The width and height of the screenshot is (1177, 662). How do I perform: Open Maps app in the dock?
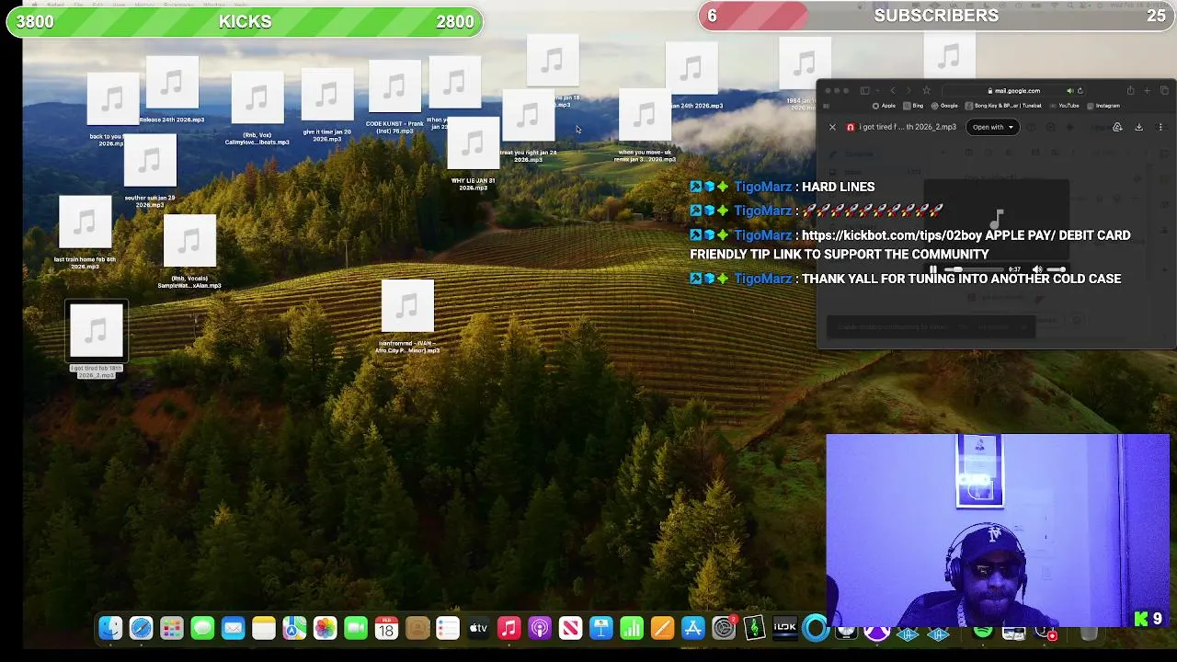294,628
